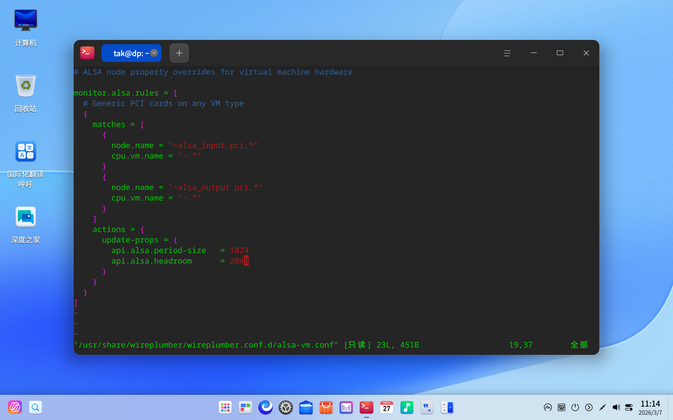Launch the Music player in the dock

[407, 407]
